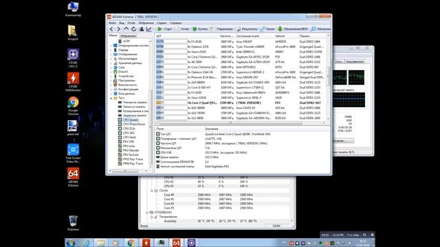The image size is (440, 247).
Task: Switch to the Избранное tab in sidebar
Action: coord(128,36)
